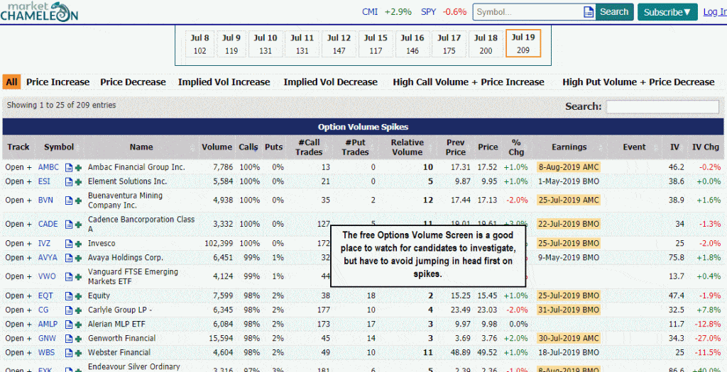Add IVZ with green plus icon
727x372 pixels.
point(78,244)
